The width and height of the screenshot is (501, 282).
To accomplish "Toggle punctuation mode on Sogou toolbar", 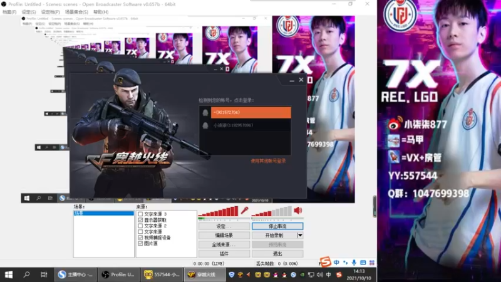I will (x=346, y=263).
